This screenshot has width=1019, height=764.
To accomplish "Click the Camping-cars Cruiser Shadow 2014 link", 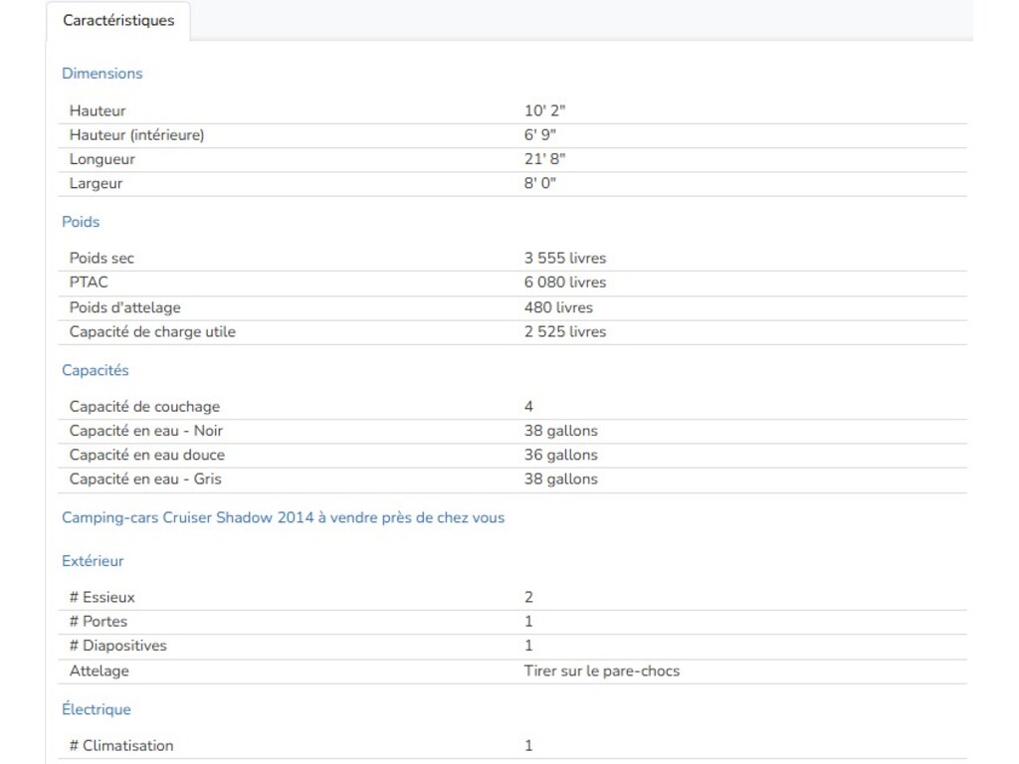I will [x=283, y=517].
